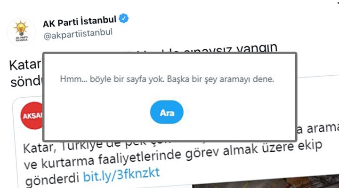The image size is (339, 188).
Task: Open the red Akşam account avatar
Action: click(x=32, y=116)
